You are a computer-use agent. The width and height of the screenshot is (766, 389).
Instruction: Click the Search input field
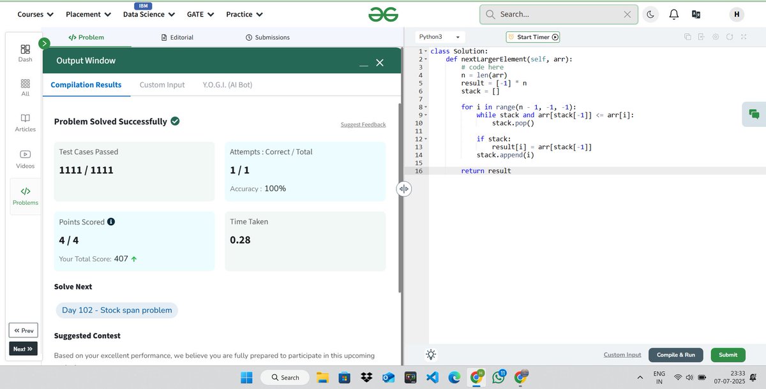[559, 14]
